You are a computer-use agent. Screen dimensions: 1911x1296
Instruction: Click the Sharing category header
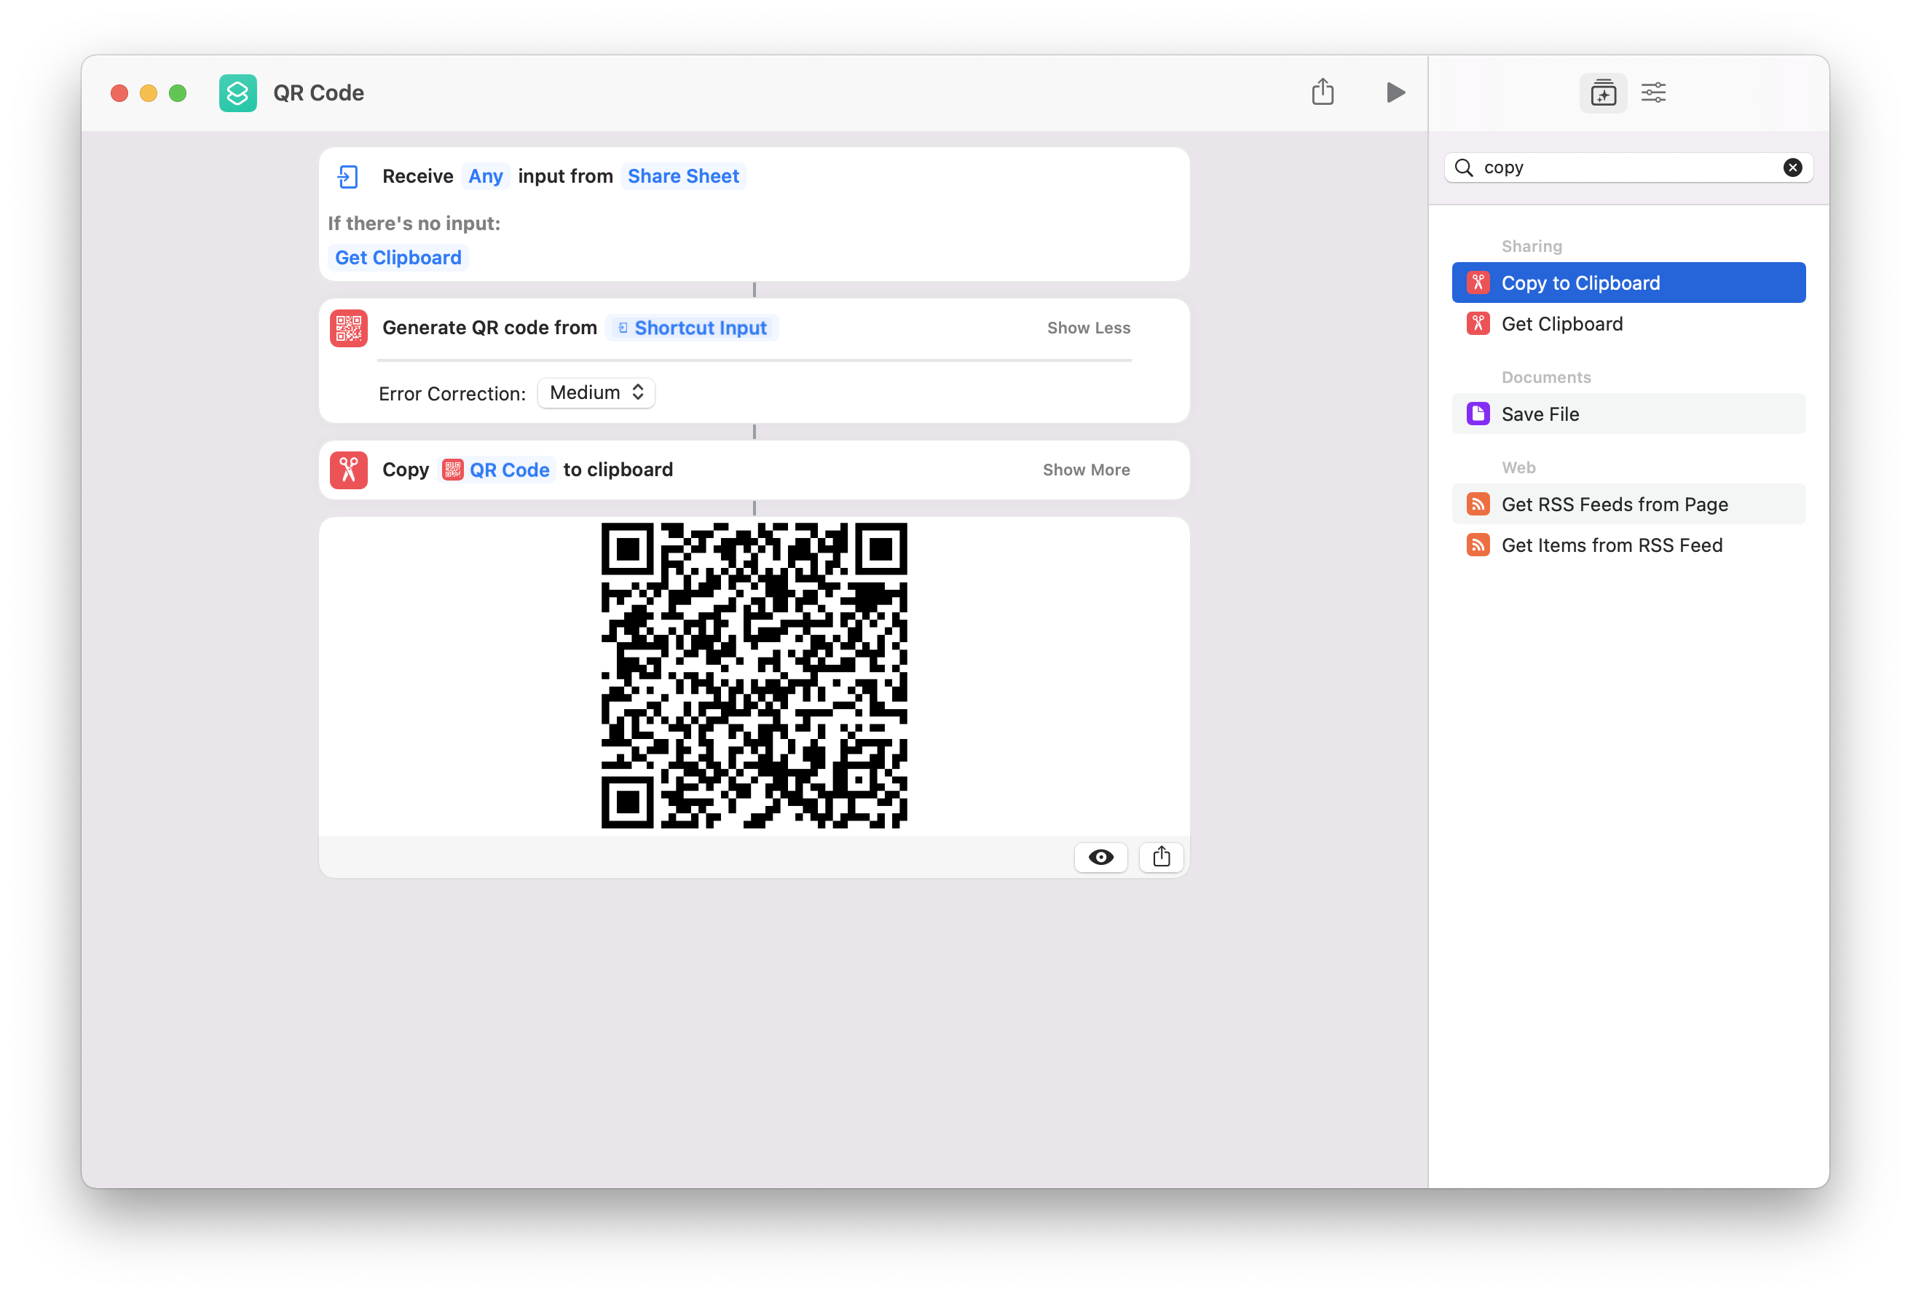pyautogui.click(x=1531, y=247)
